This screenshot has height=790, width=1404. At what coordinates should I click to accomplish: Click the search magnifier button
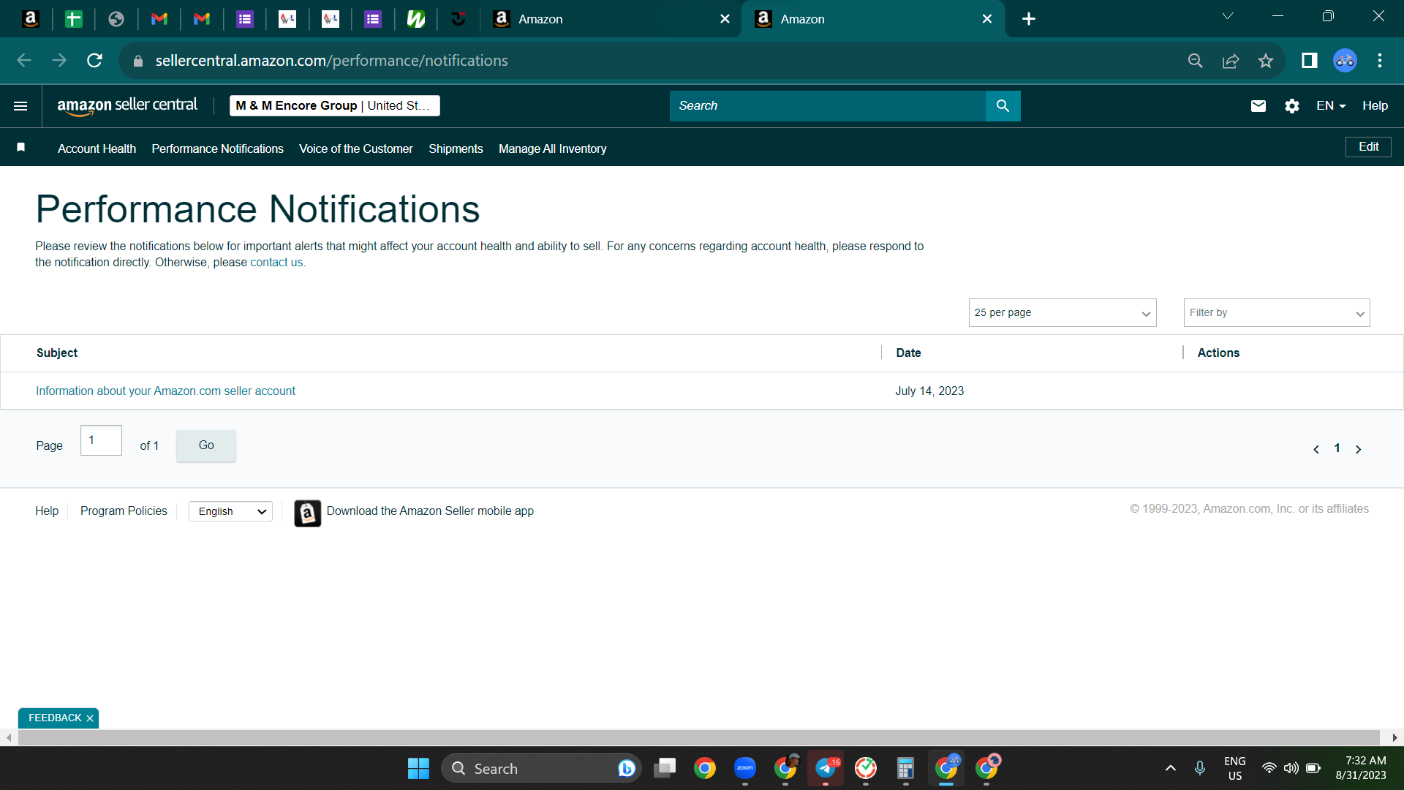tap(1003, 106)
